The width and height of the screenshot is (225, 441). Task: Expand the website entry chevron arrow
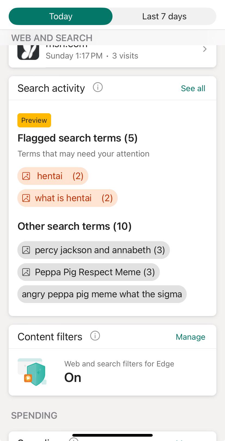pos(205,49)
